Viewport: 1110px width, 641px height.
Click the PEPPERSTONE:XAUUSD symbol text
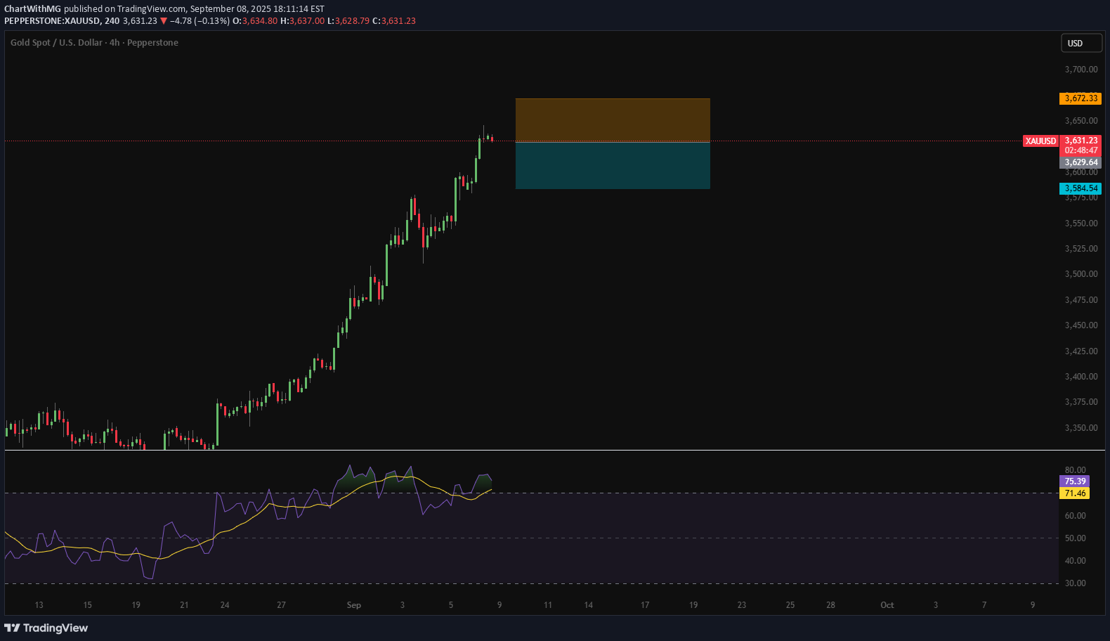(x=53, y=21)
